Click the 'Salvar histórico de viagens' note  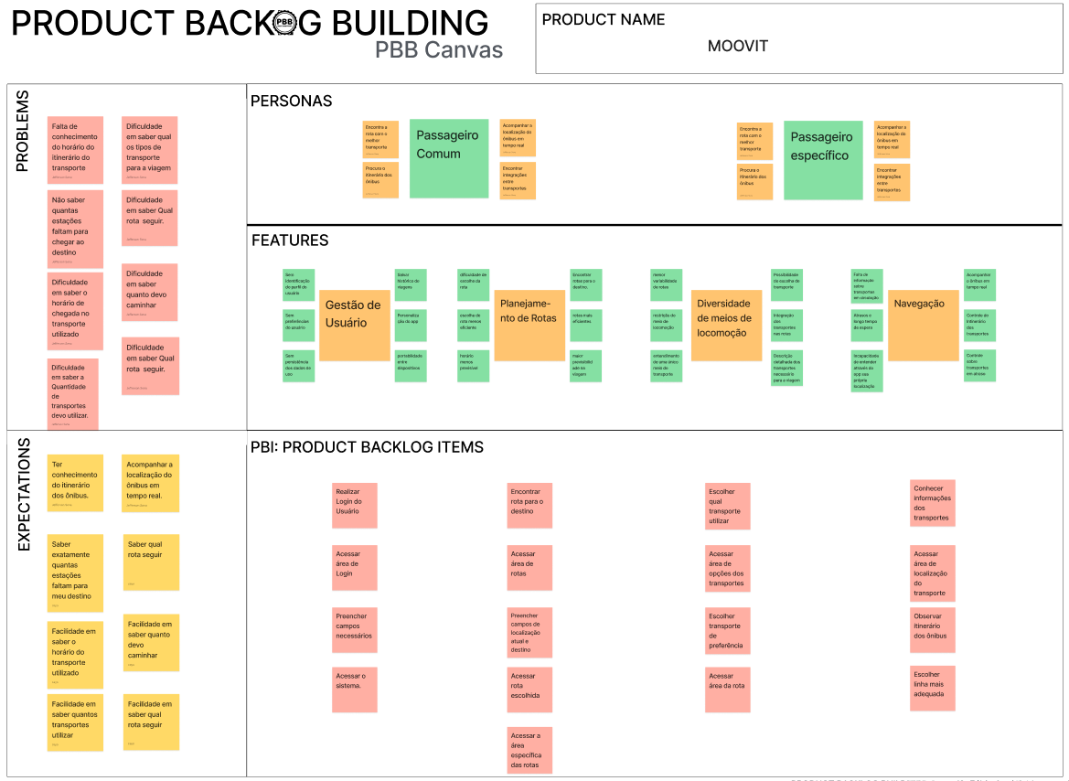tap(411, 285)
